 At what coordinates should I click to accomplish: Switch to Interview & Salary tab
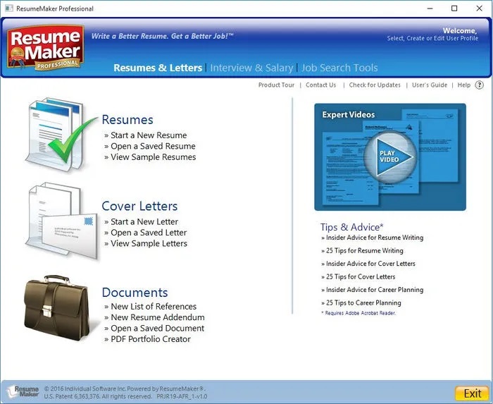(251, 68)
